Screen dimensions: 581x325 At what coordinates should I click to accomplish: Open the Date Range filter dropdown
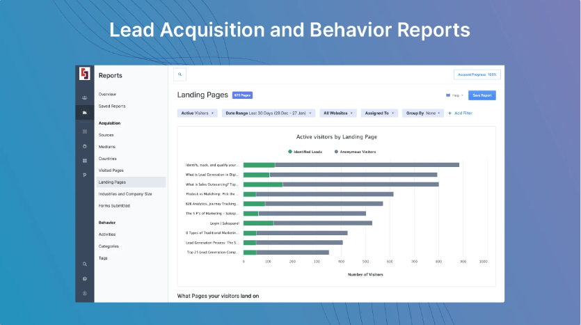click(268, 113)
